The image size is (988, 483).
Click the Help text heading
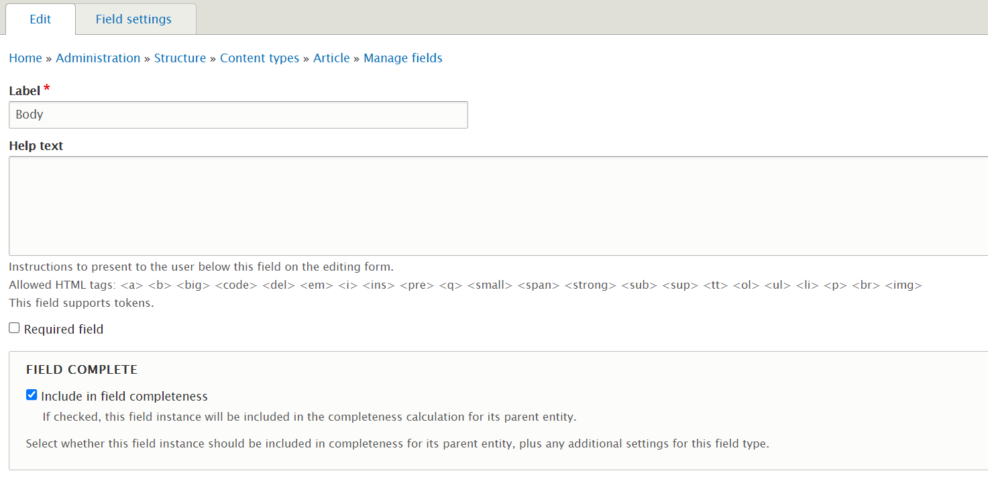(x=36, y=145)
